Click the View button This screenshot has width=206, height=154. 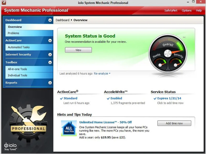click(78, 50)
